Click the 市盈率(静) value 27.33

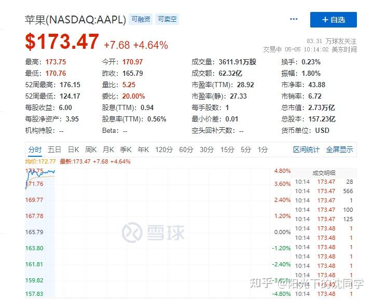[238, 96]
